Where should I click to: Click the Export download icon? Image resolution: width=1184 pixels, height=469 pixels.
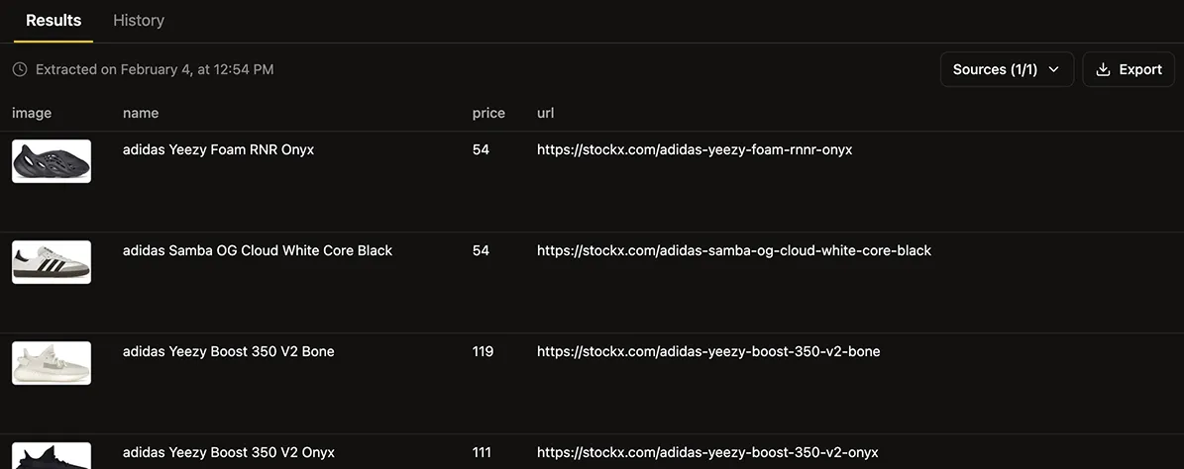click(1104, 69)
